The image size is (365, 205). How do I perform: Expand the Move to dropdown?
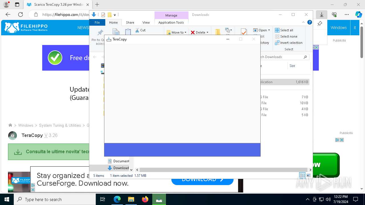pos(185,32)
